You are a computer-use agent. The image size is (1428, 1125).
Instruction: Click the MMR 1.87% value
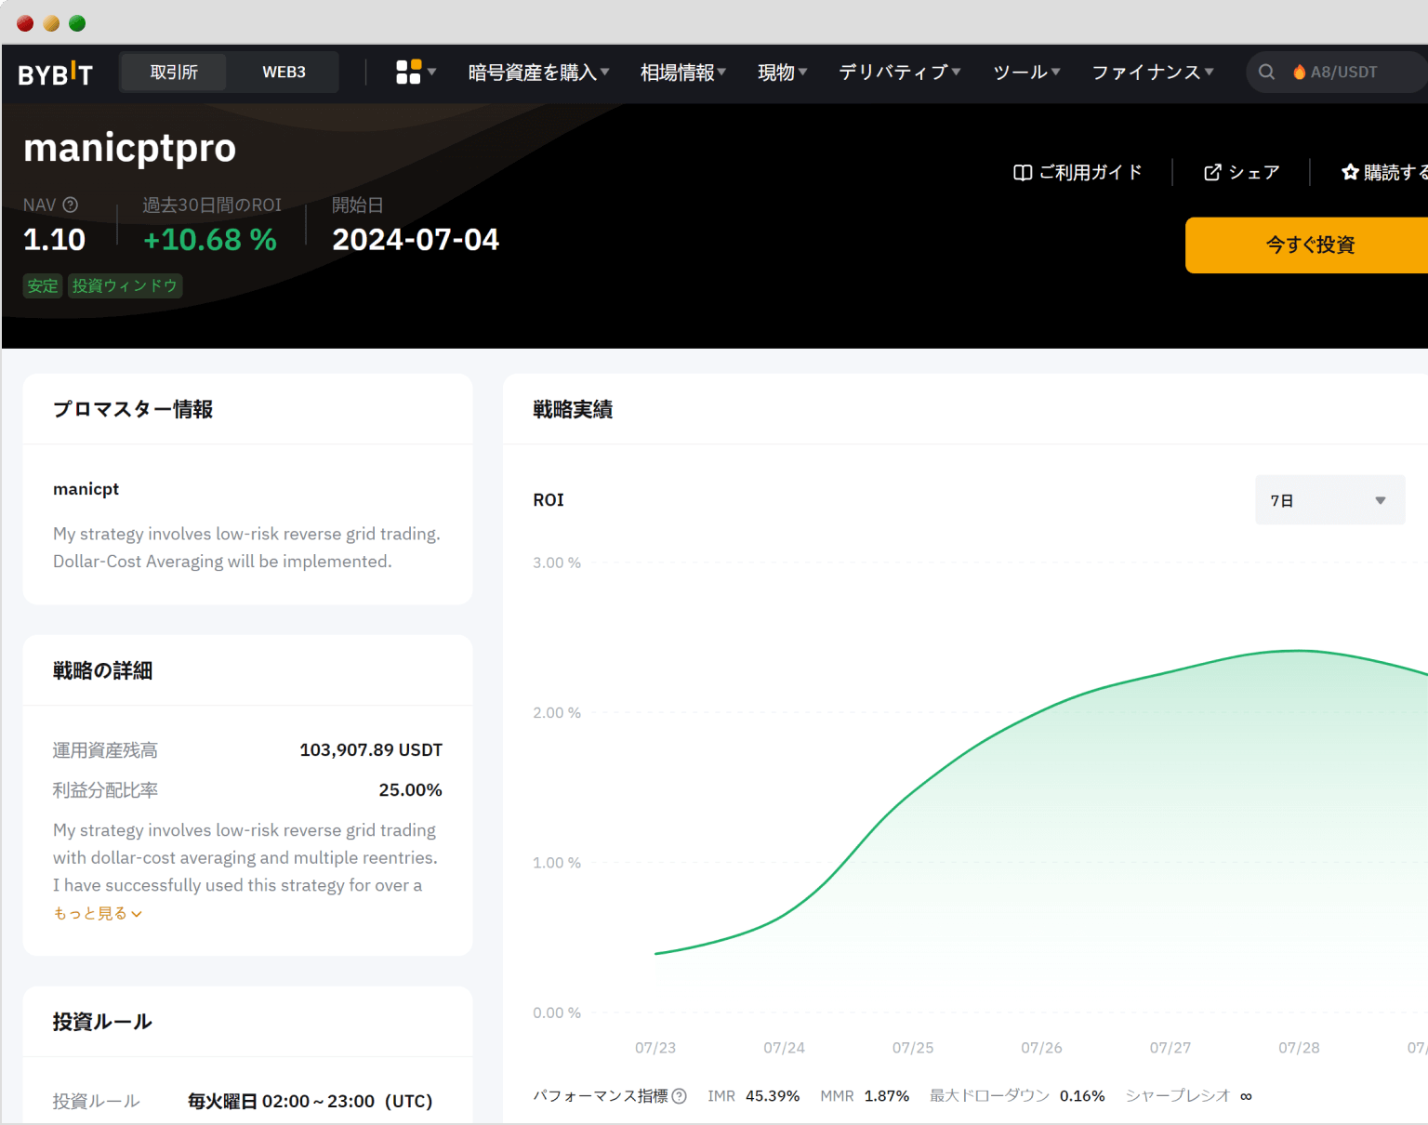pyautogui.click(x=886, y=1096)
